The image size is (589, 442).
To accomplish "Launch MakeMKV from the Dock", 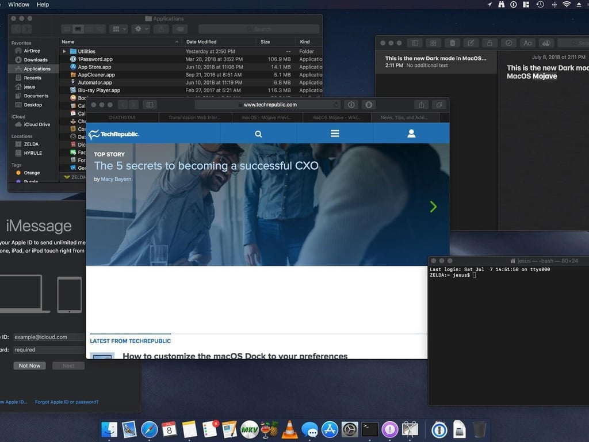I will coord(250,429).
